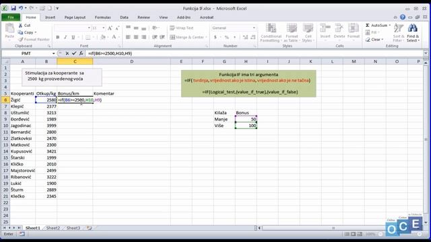The width and height of the screenshot is (431, 242).
Task: Click the Cut scissors icon
Action: 20,26
